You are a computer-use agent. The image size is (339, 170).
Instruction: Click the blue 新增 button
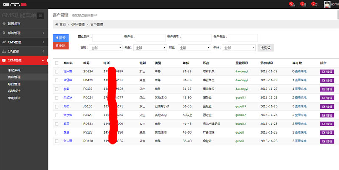(60, 38)
